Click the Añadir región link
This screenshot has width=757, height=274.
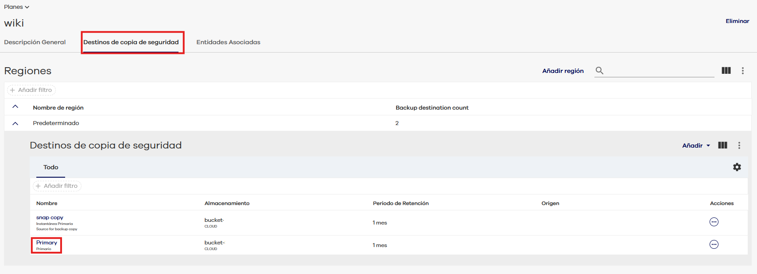tap(563, 71)
